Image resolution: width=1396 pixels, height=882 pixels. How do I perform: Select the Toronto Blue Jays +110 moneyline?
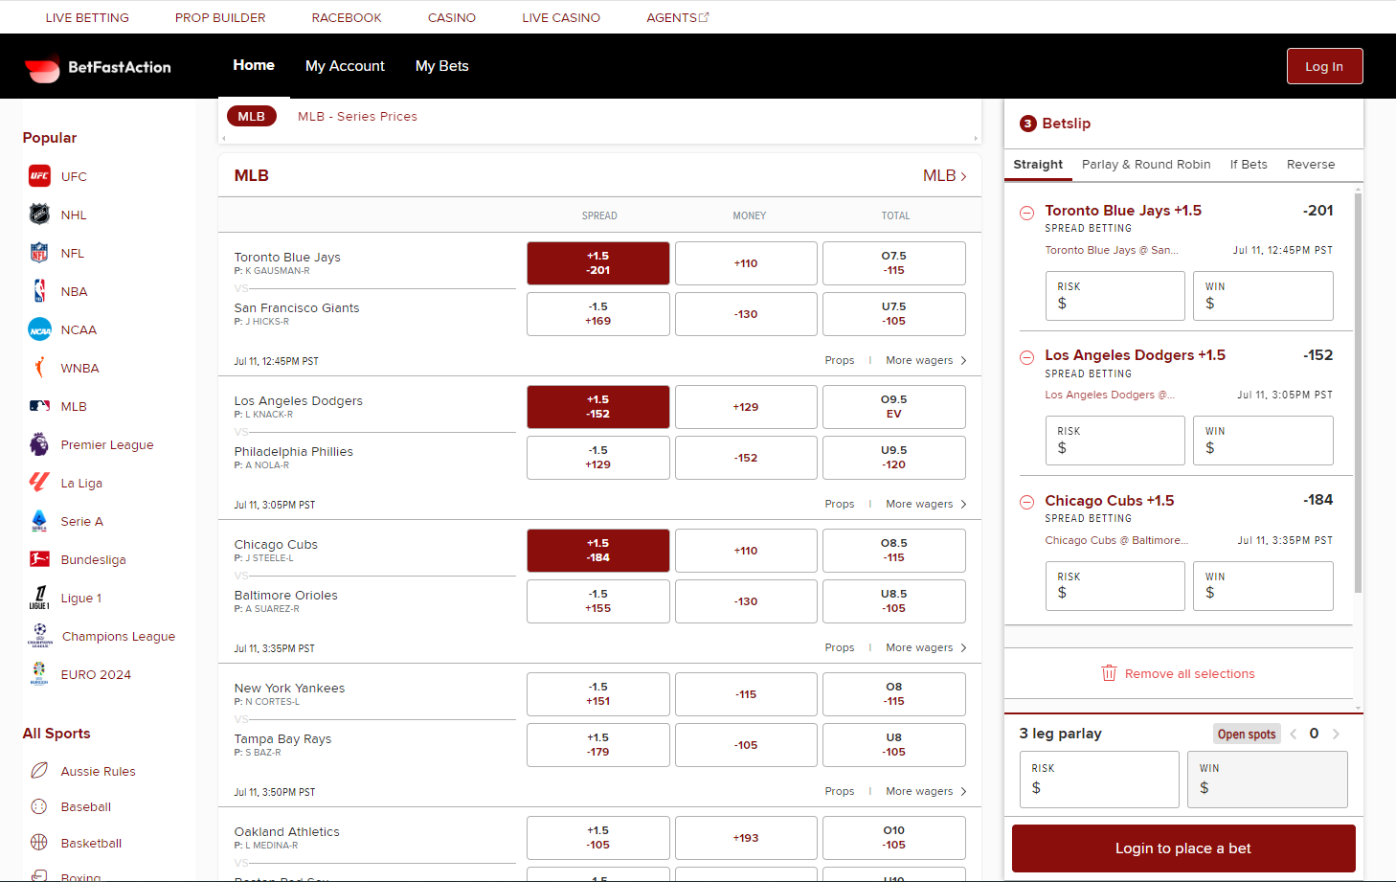click(746, 263)
